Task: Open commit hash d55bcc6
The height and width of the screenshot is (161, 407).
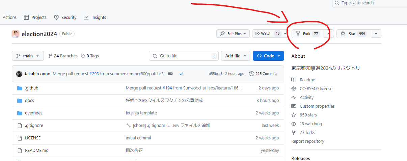Action: pos(215,74)
